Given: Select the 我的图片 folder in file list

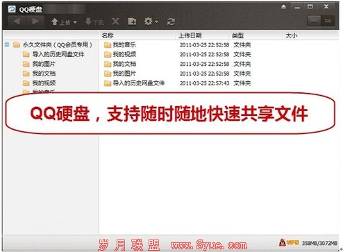Looking at the screenshot, I should click(124, 74).
